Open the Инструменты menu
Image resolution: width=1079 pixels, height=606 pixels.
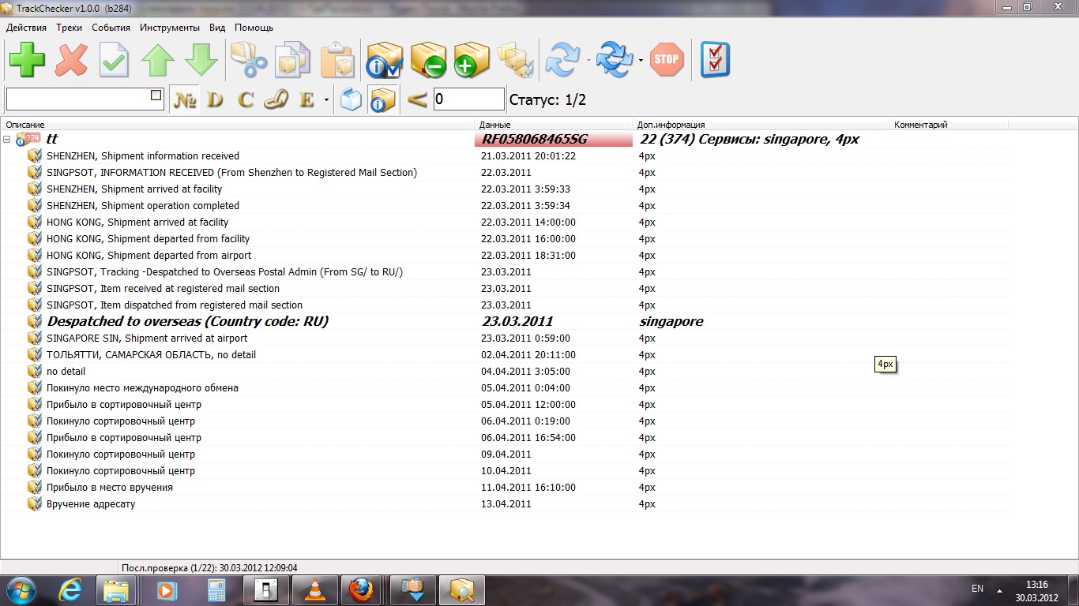(169, 28)
